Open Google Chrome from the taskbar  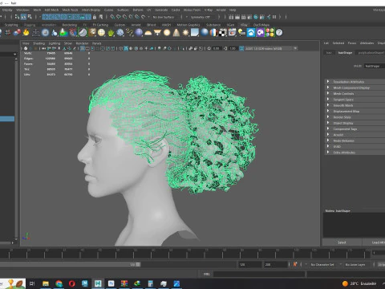click(59, 283)
